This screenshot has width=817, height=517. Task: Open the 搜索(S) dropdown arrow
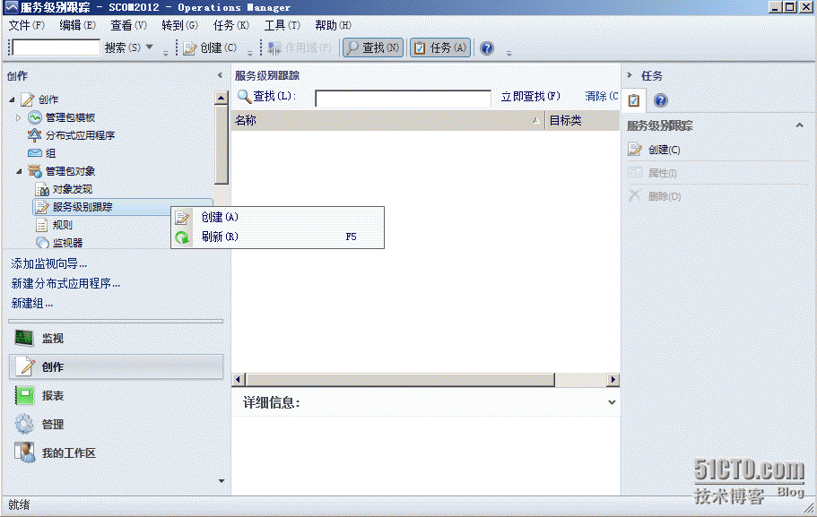[x=150, y=47]
